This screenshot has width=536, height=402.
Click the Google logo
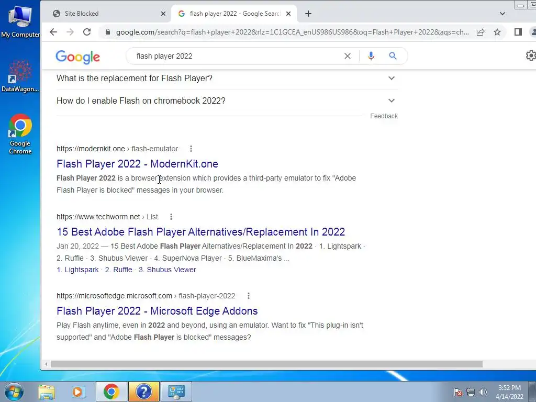point(77,57)
